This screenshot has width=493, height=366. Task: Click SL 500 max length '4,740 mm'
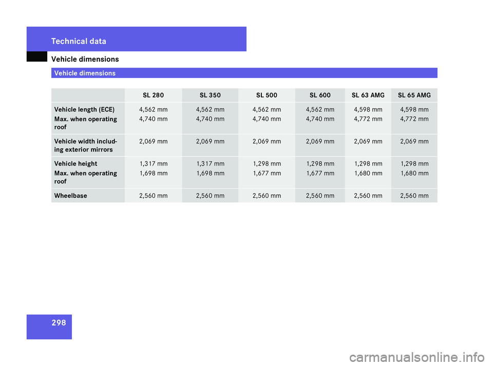tap(267, 119)
